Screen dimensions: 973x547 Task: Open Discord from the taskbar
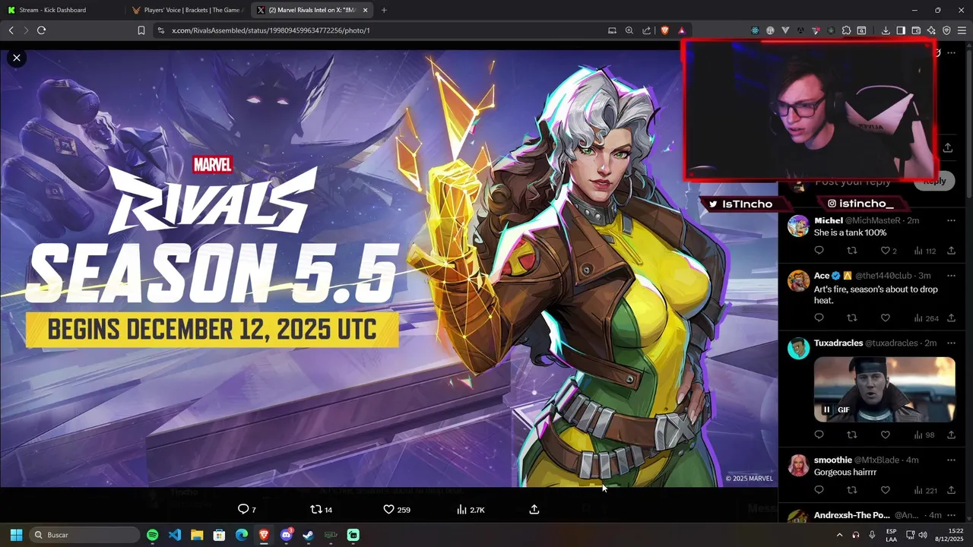(287, 535)
